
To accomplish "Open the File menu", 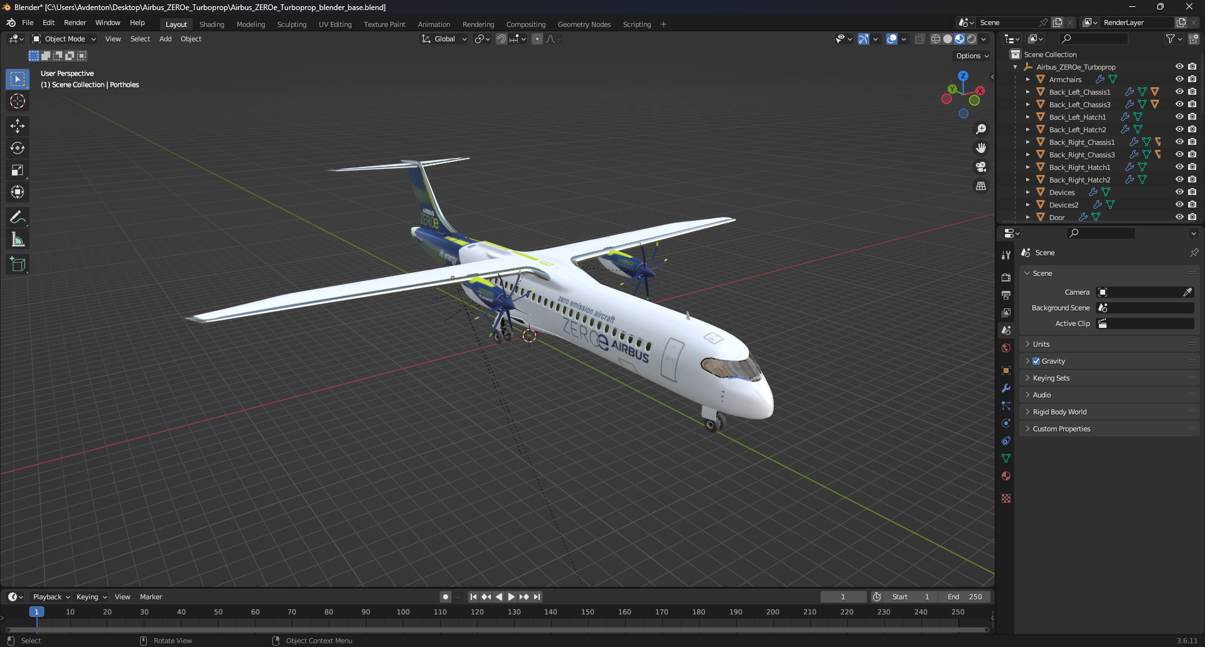I will tap(28, 23).
